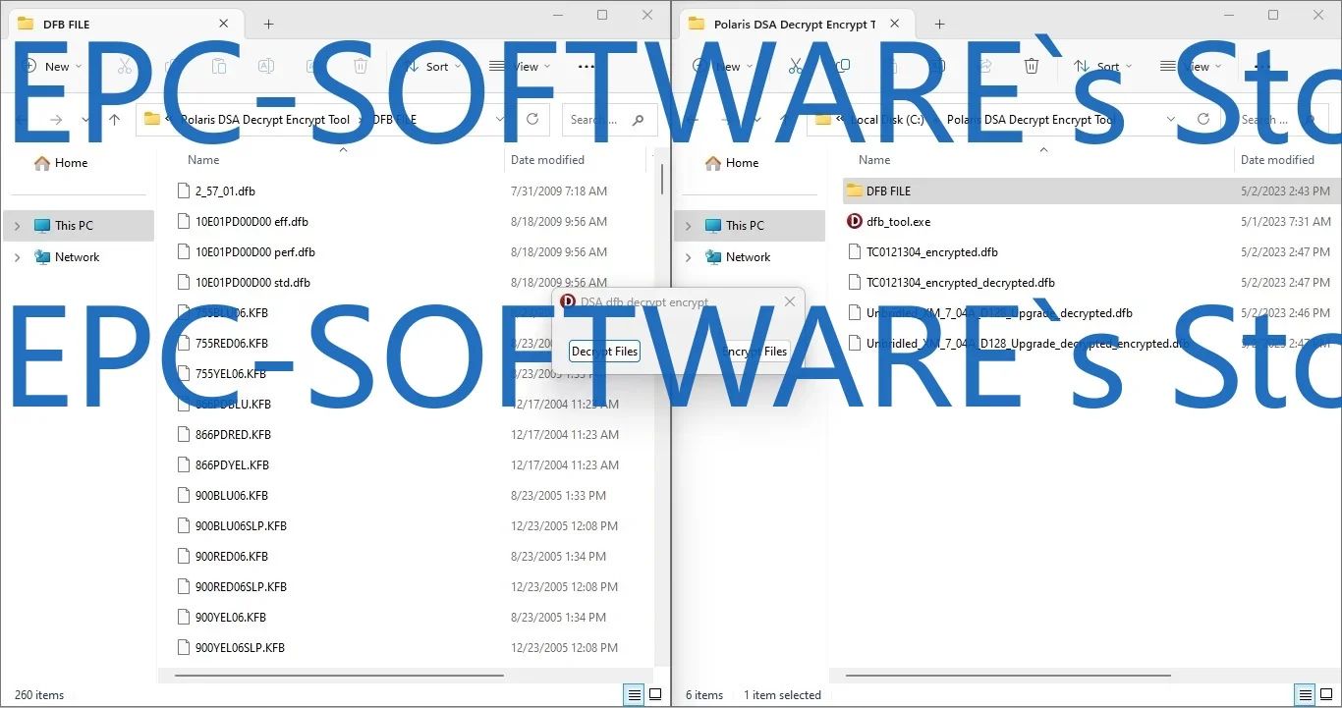Viewport: 1342px width, 708px height.
Task: Go up one folder level in DFB FILE window
Action: click(114, 120)
